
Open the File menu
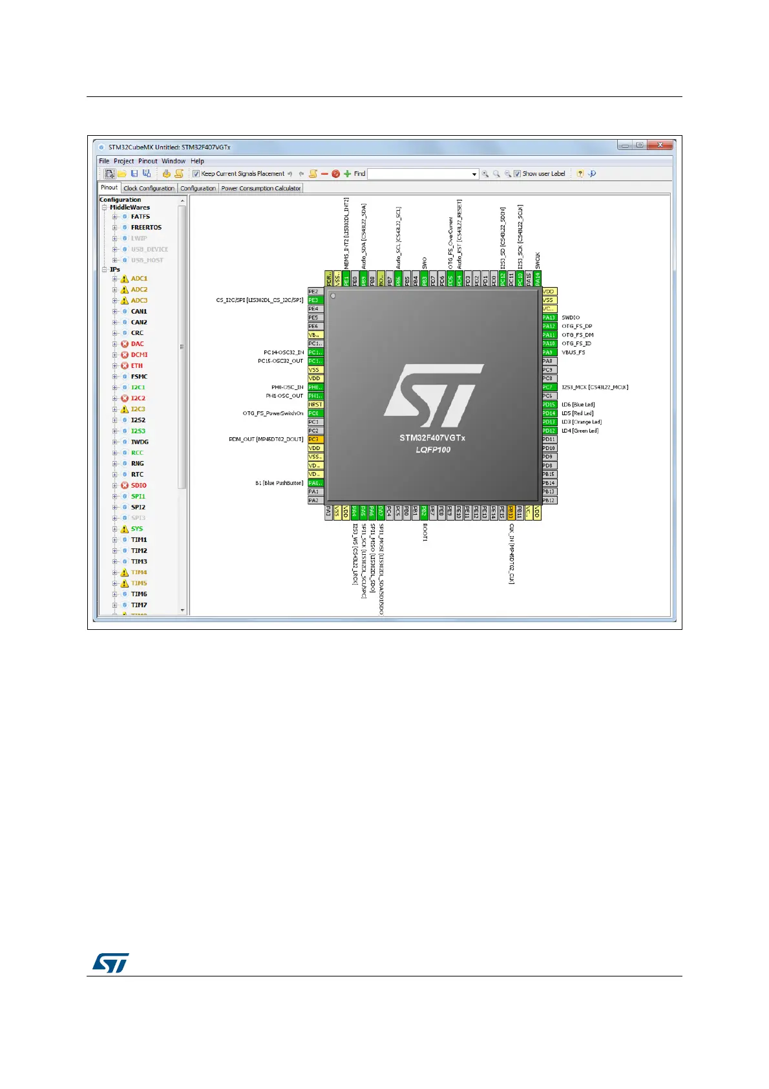pos(104,162)
